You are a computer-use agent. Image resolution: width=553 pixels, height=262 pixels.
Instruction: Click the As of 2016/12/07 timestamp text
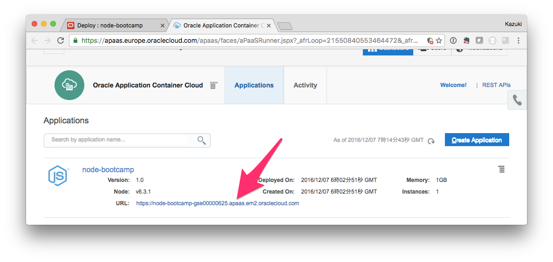tap(378, 140)
